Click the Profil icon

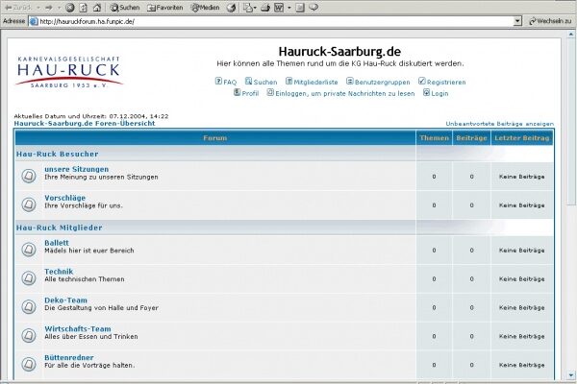[237, 92]
